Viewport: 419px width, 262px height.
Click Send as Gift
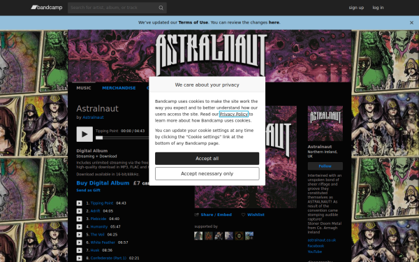[x=89, y=190]
